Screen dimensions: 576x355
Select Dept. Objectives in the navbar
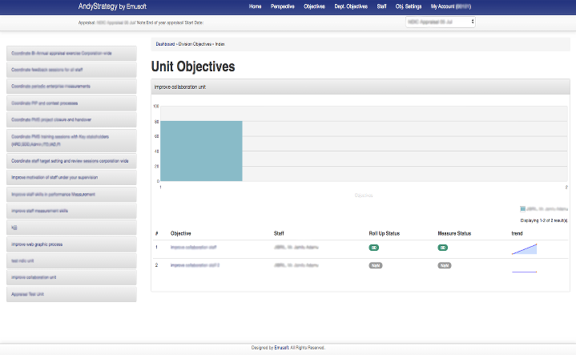coord(351,6)
